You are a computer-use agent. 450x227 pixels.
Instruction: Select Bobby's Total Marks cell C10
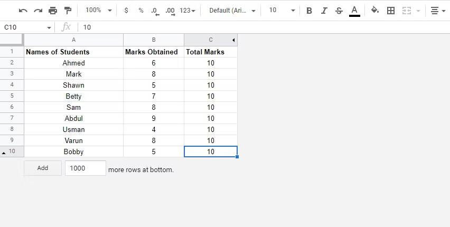[211, 152]
